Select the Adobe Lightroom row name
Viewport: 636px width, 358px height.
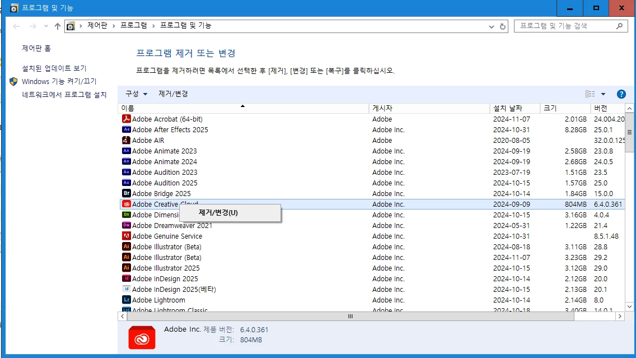coord(158,300)
